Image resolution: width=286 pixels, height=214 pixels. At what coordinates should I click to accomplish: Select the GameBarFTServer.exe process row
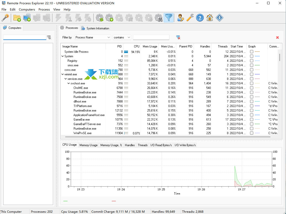click(170, 124)
